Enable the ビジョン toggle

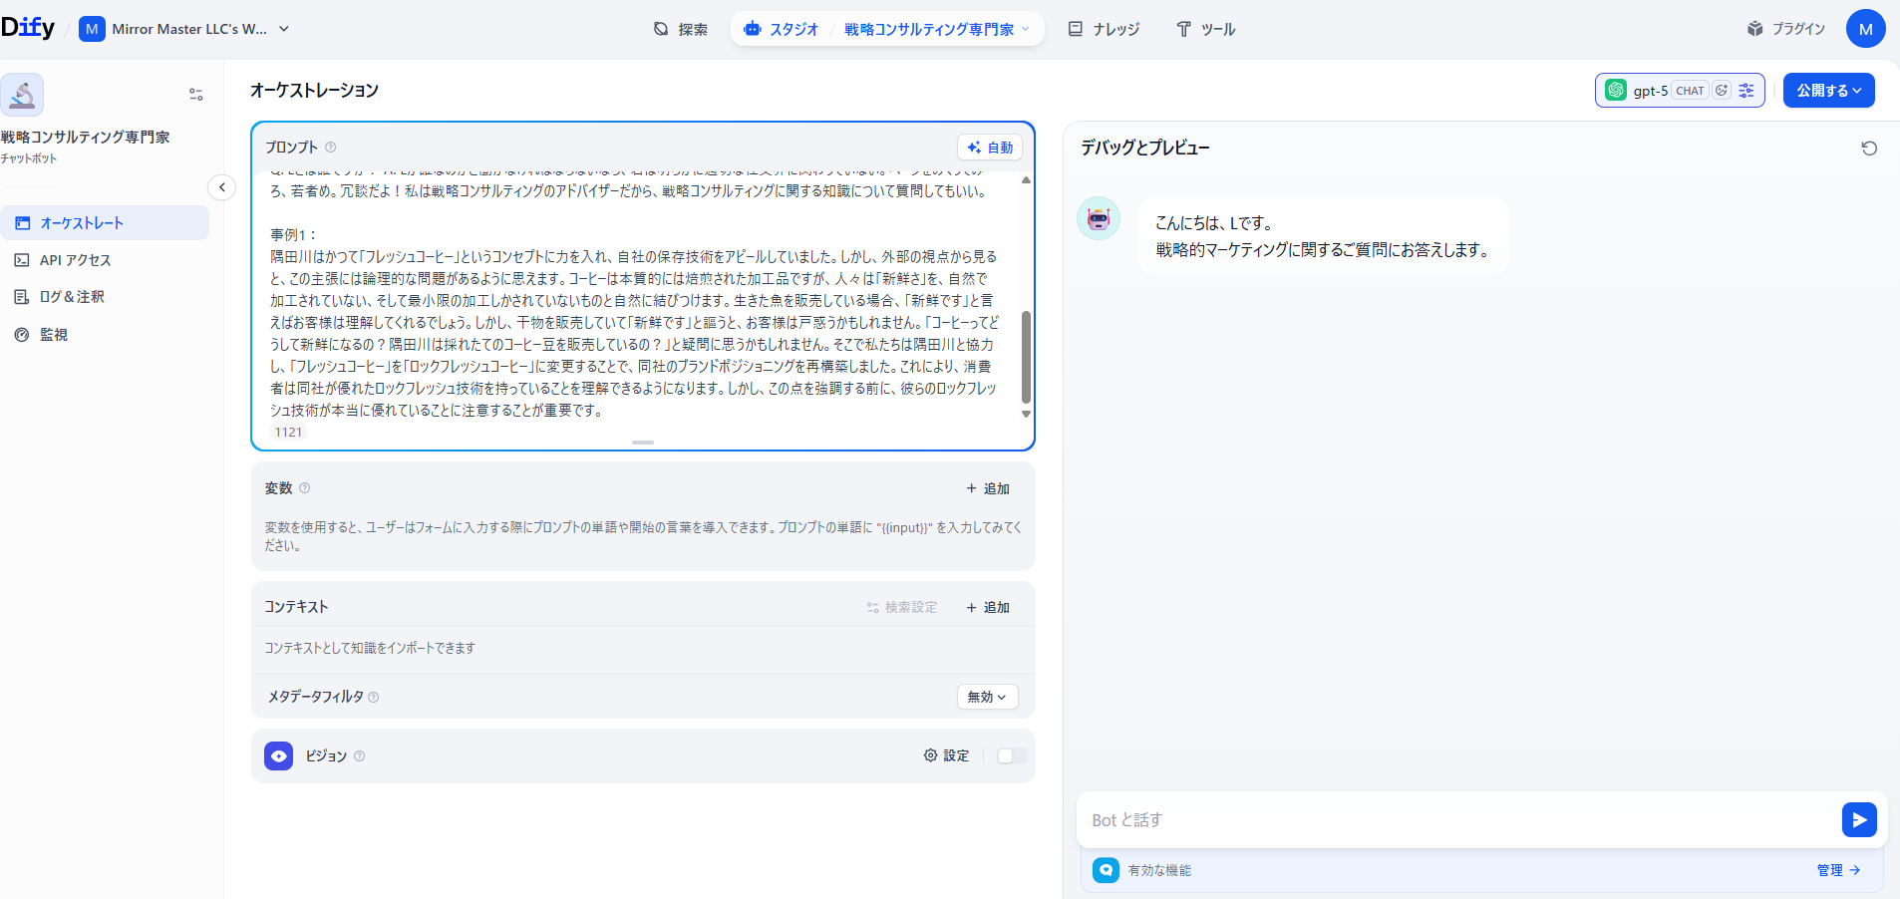(1011, 755)
